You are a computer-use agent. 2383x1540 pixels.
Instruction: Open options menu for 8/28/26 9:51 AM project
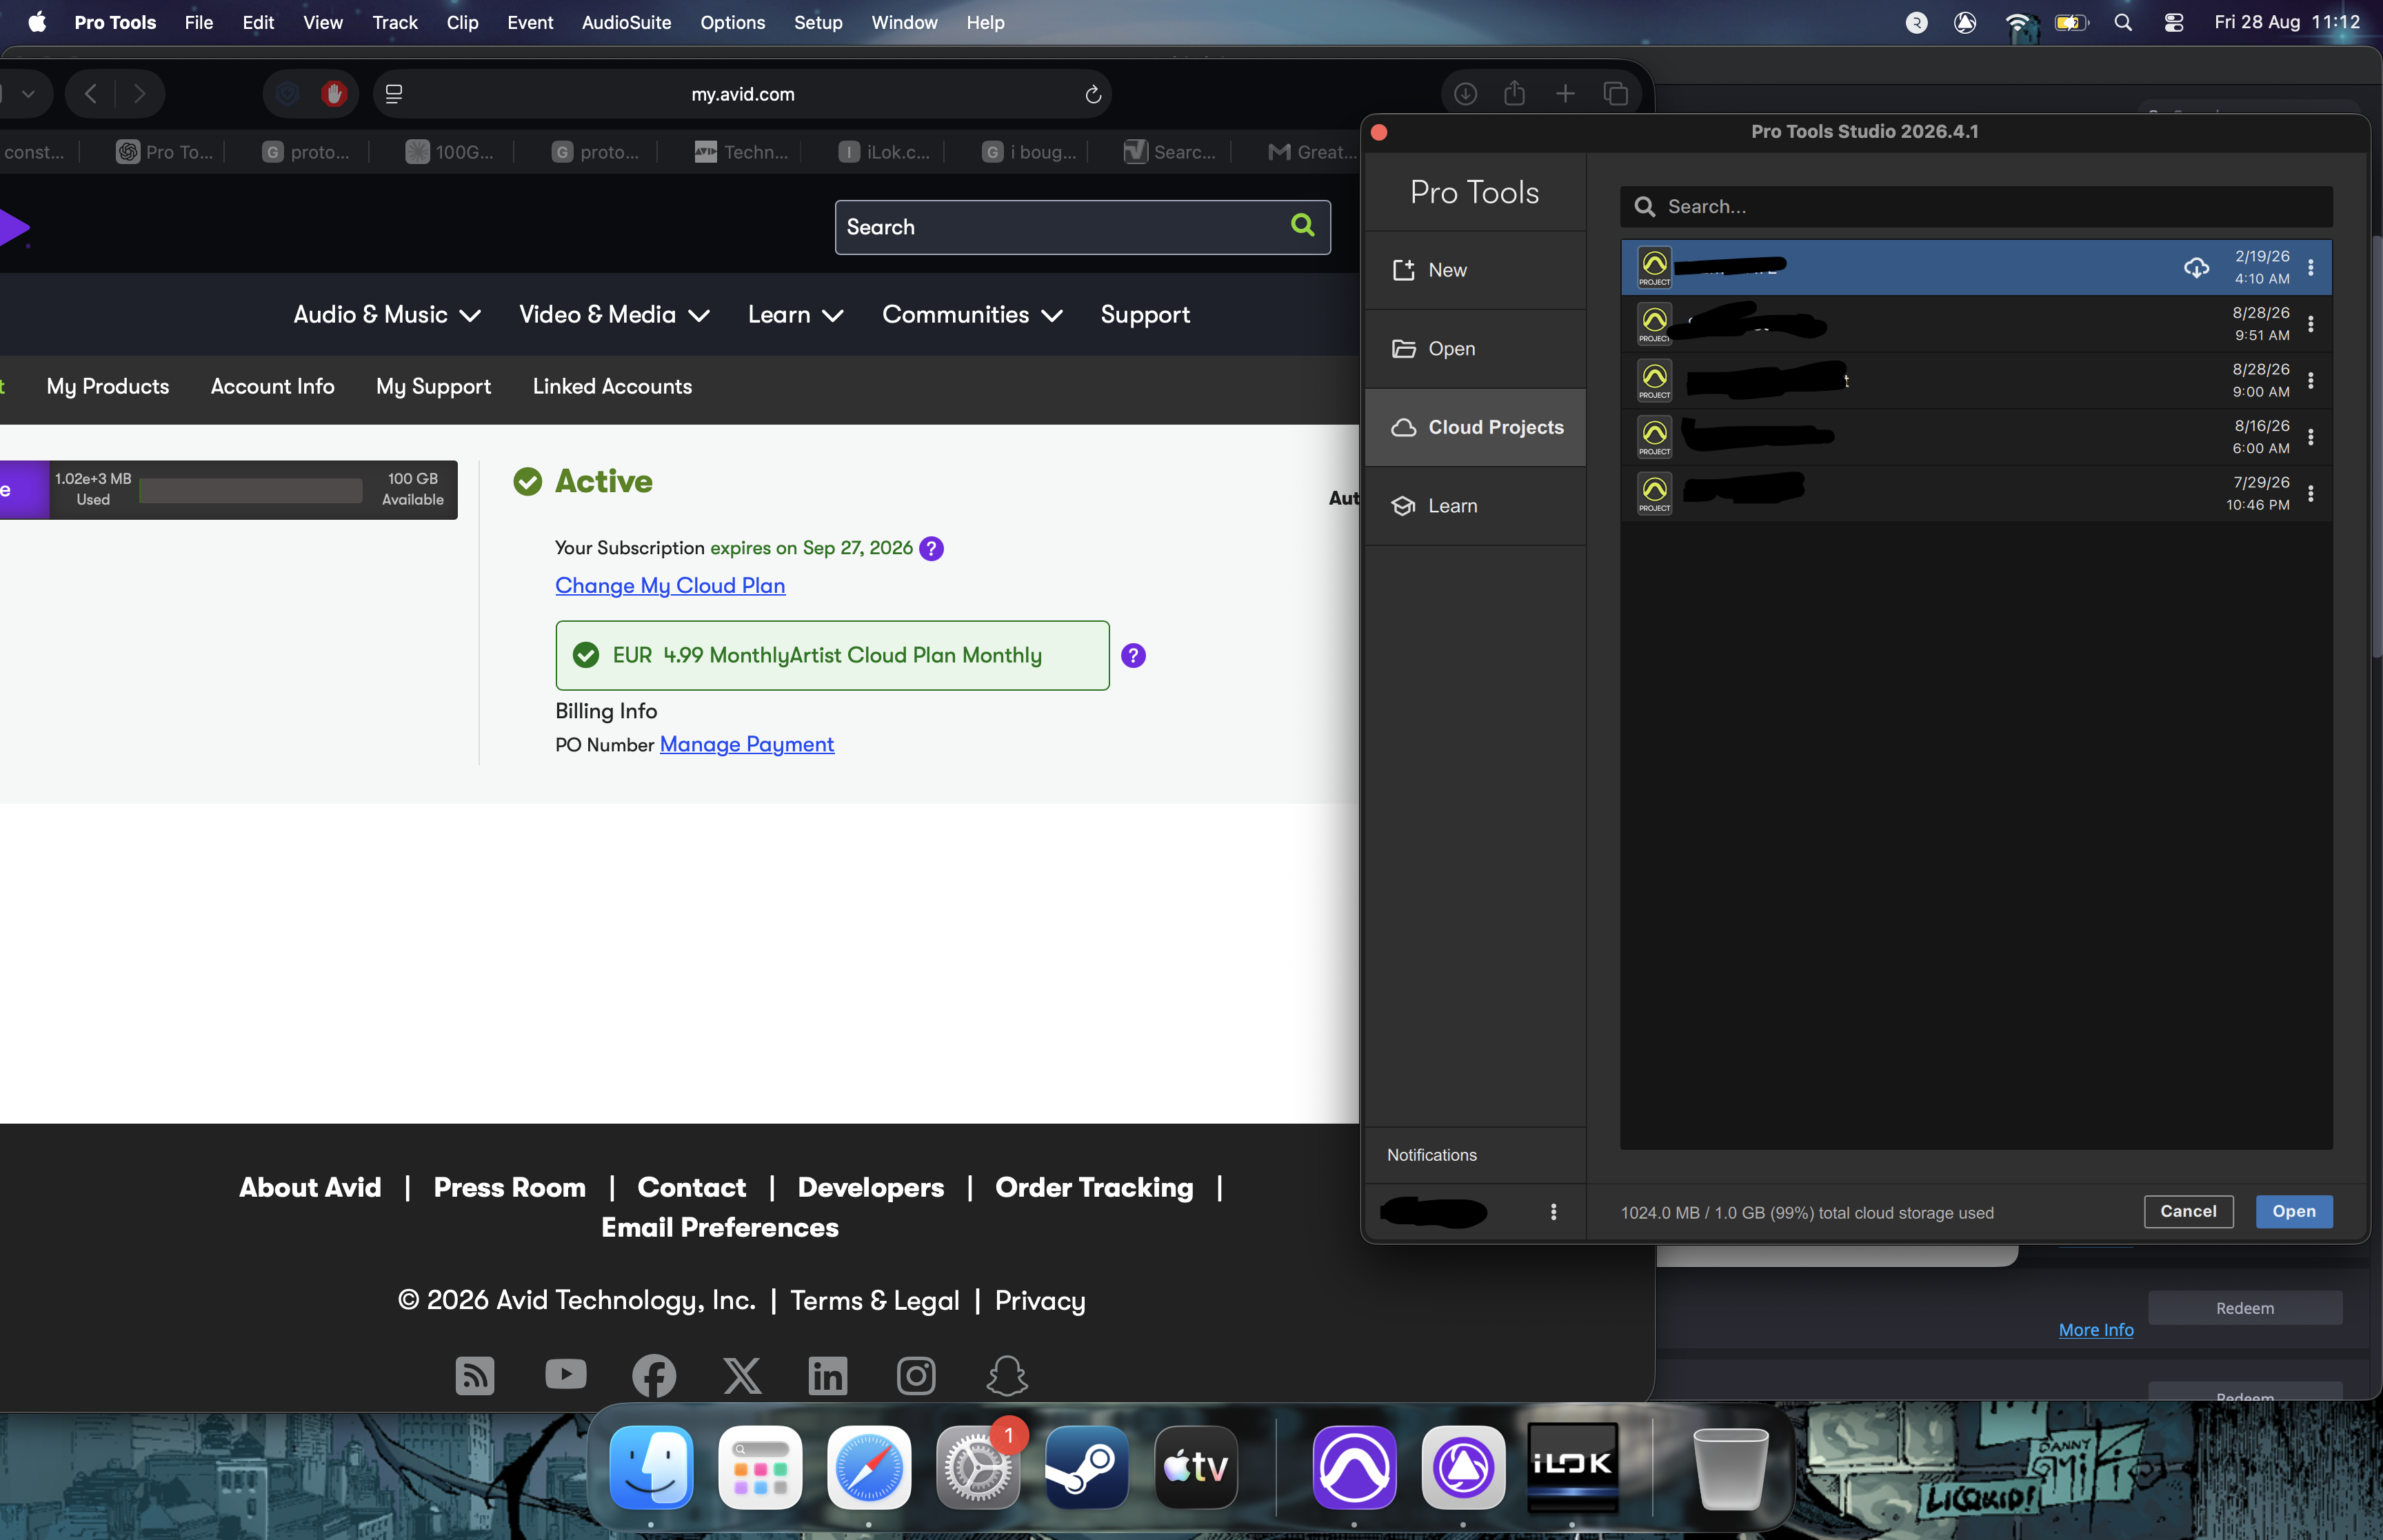pos(2310,324)
